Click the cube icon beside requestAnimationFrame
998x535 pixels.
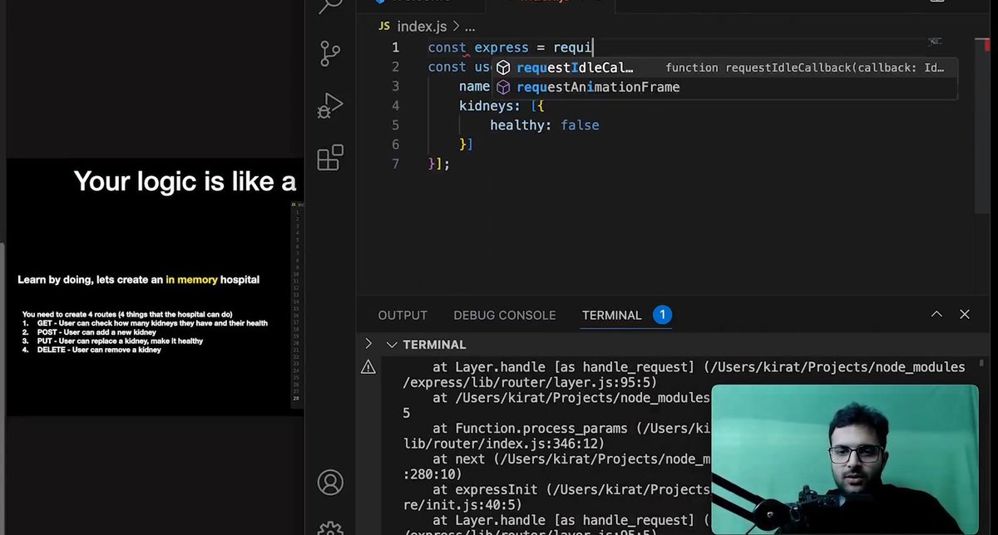[503, 87]
